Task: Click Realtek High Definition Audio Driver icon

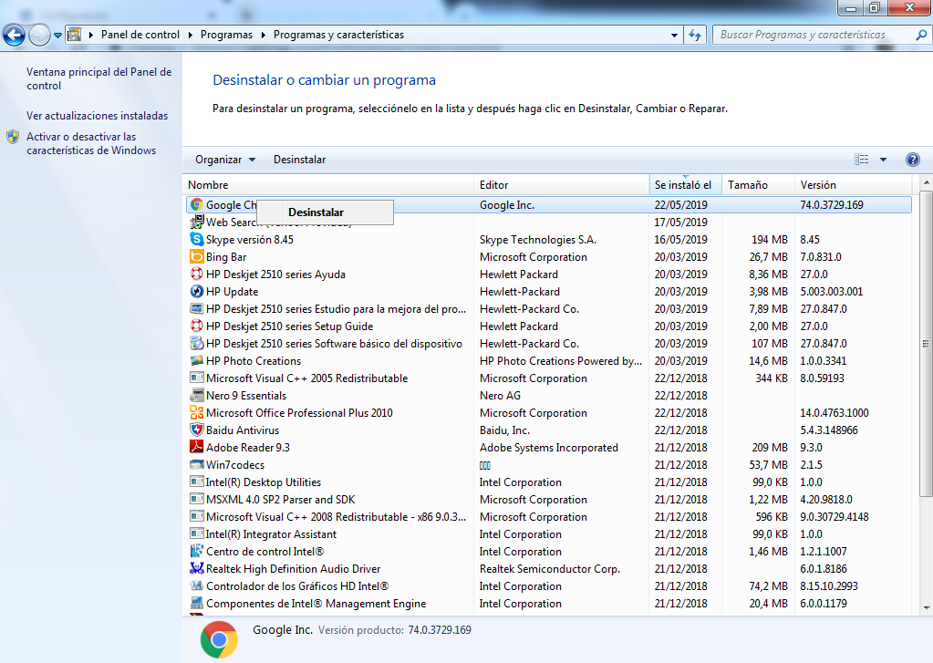Action: pos(196,568)
